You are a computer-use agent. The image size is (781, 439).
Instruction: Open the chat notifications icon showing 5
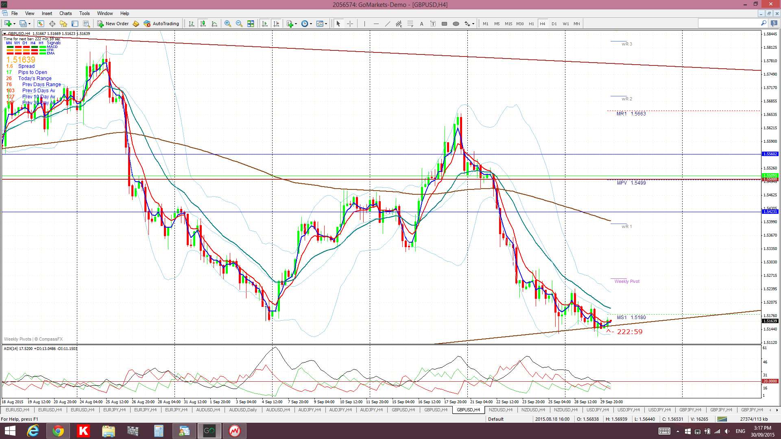[774, 24]
